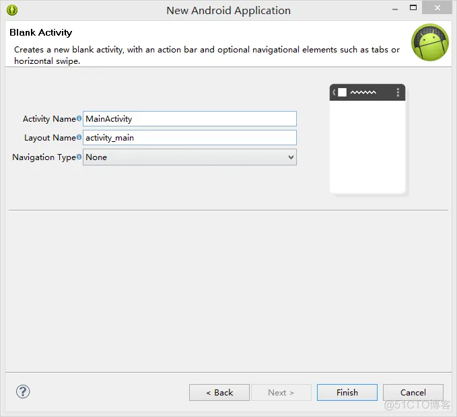Cancel the New Android Application wizard

coord(413,393)
